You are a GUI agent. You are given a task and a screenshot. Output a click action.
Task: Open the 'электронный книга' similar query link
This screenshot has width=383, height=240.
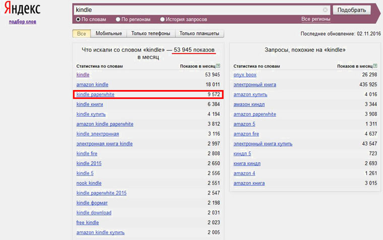(255, 85)
